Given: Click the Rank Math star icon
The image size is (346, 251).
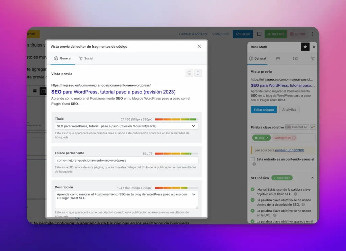Looking at the screenshot, I should (305, 47).
